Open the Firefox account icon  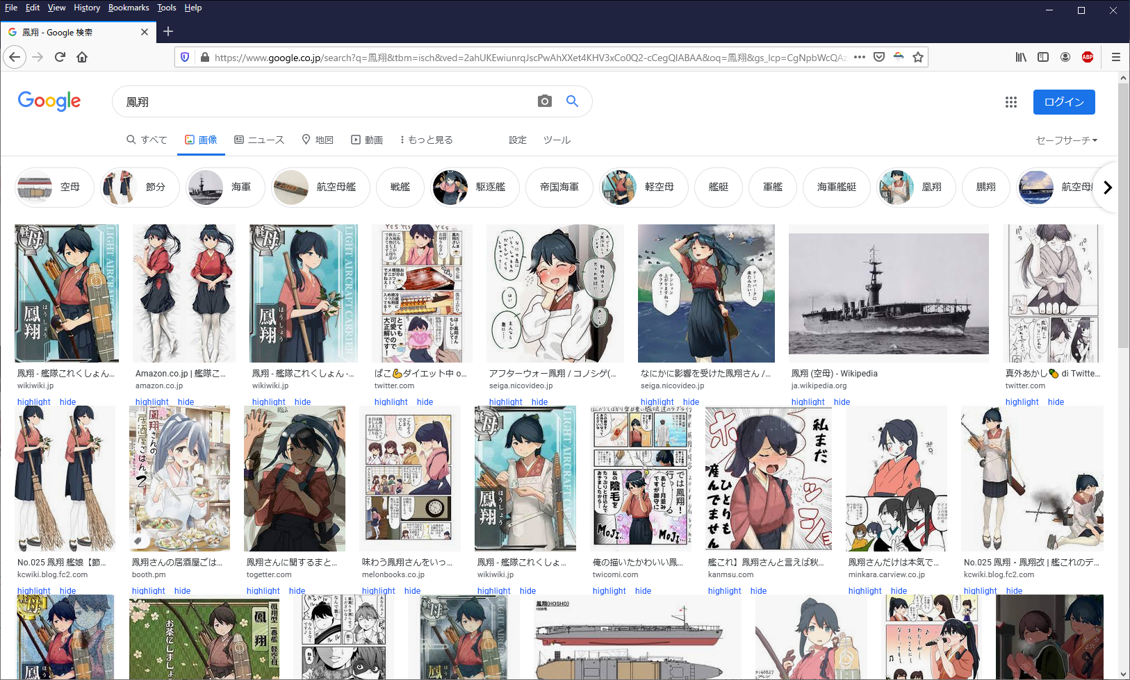click(1065, 57)
